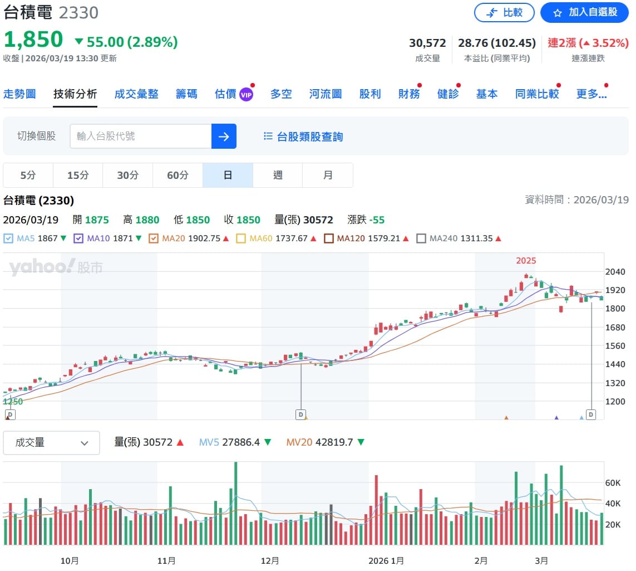
Task: Toggle the MA240 checkbox on
Action: point(421,238)
